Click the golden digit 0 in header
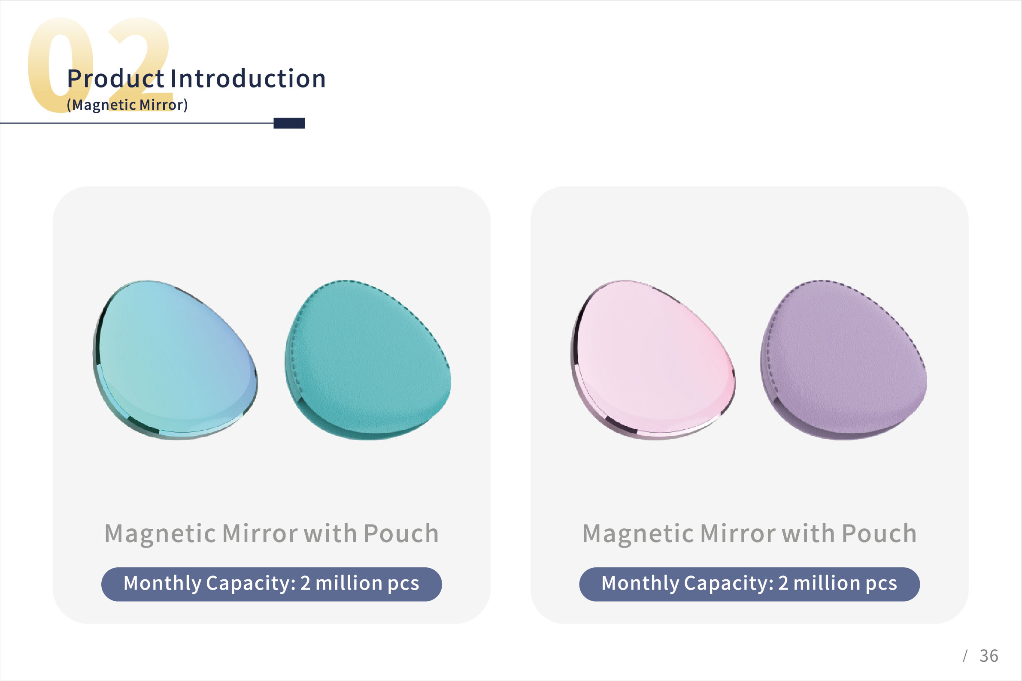The image size is (1022, 681). 61,65
